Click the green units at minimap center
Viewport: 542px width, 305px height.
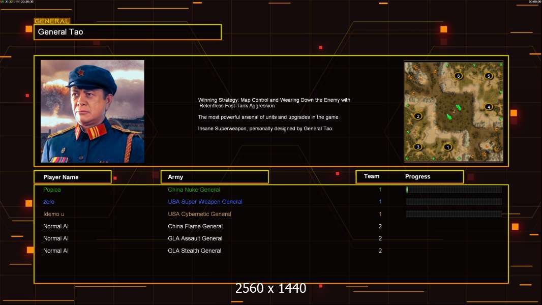454,112
